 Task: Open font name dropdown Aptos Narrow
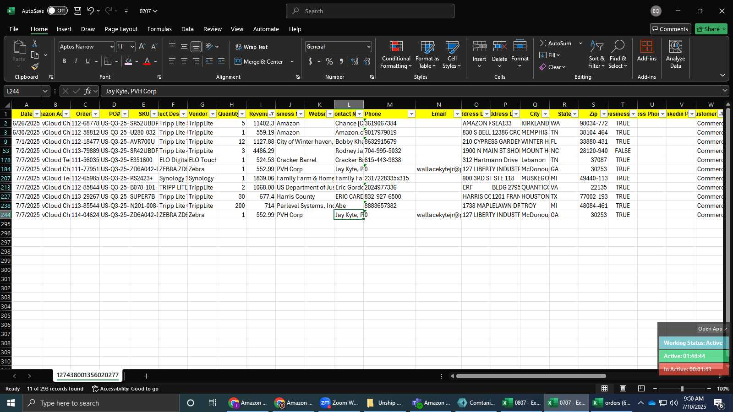111,47
